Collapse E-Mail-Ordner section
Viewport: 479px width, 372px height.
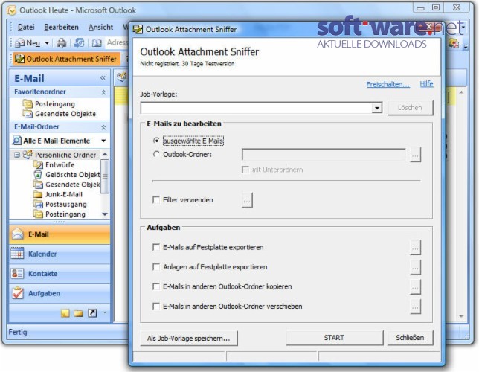pyautogui.click(x=103, y=127)
